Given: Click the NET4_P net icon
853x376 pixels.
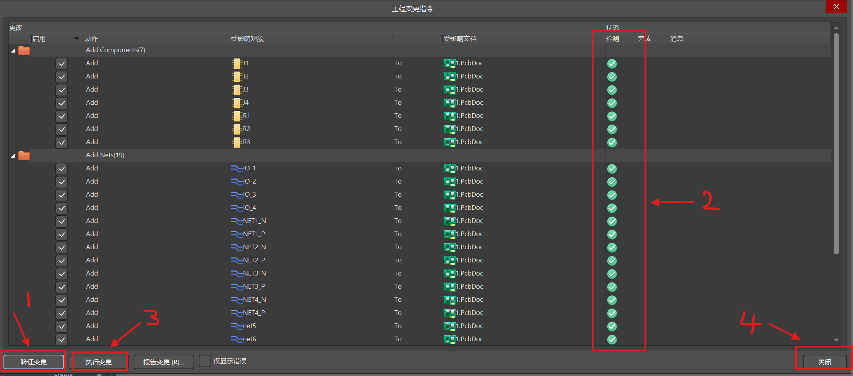Looking at the screenshot, I should click(x=236, y=313).
